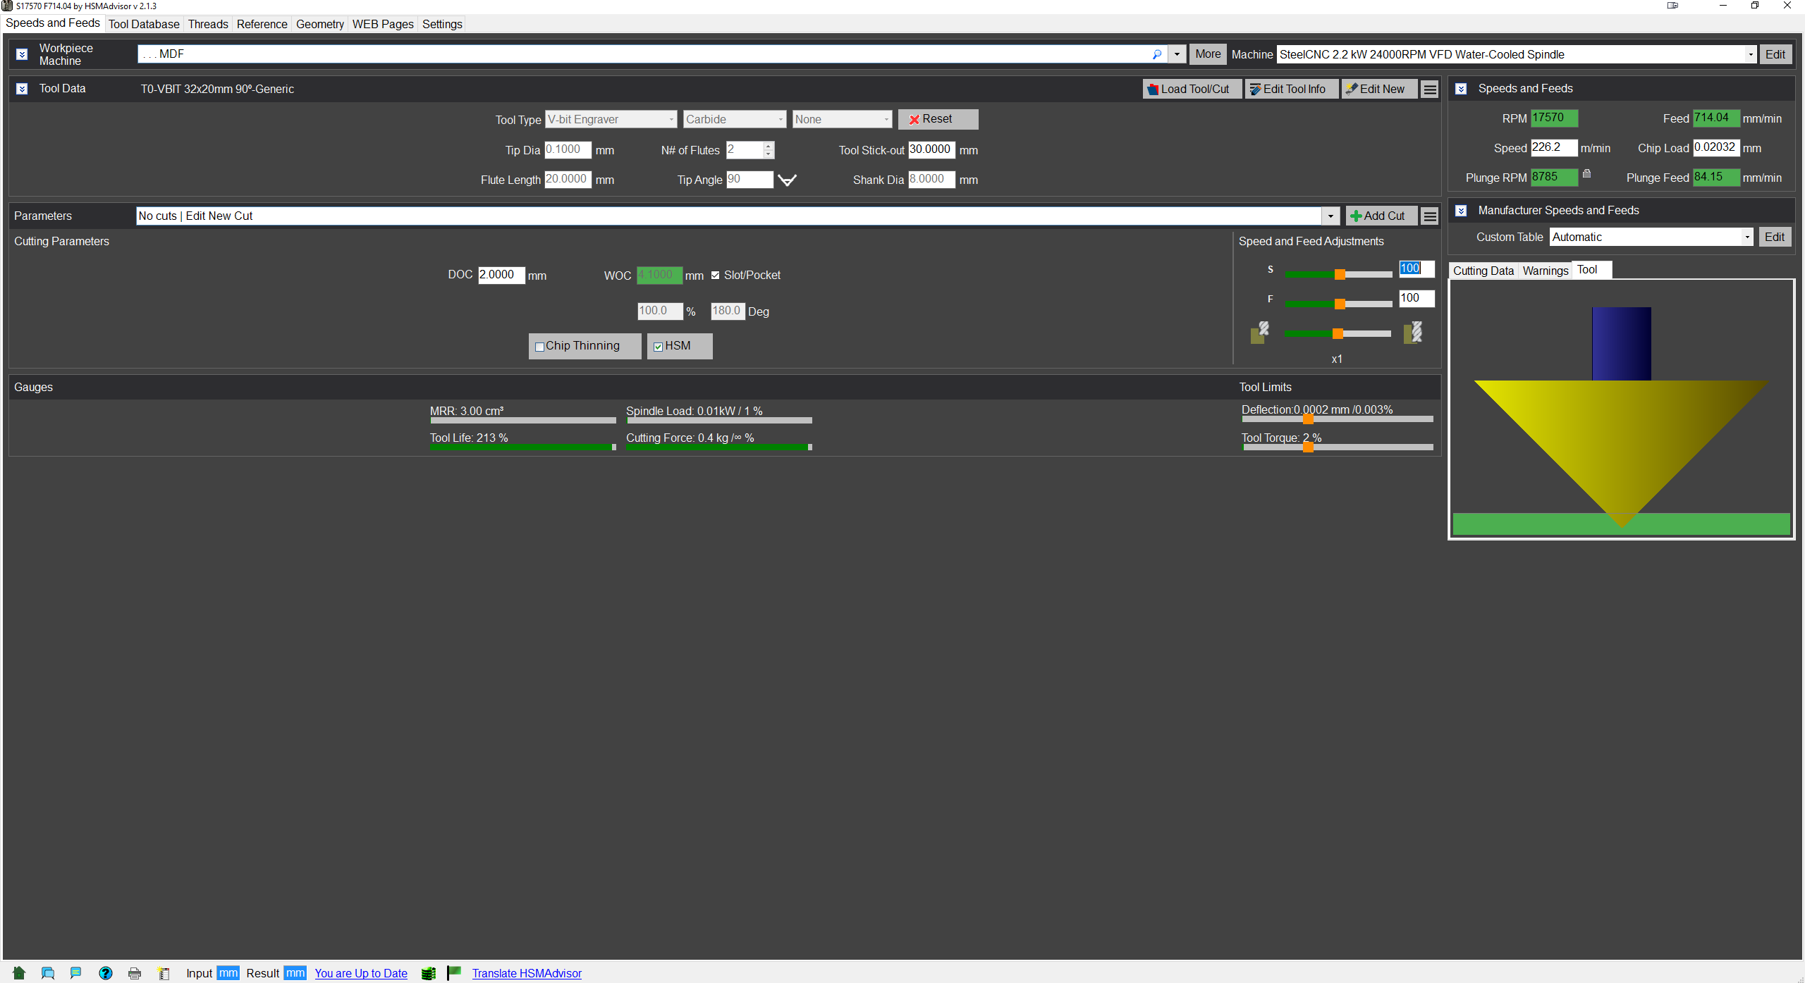Toggle the HSM checkbox
Viewport: 1805px width, 983px height.
658,347
